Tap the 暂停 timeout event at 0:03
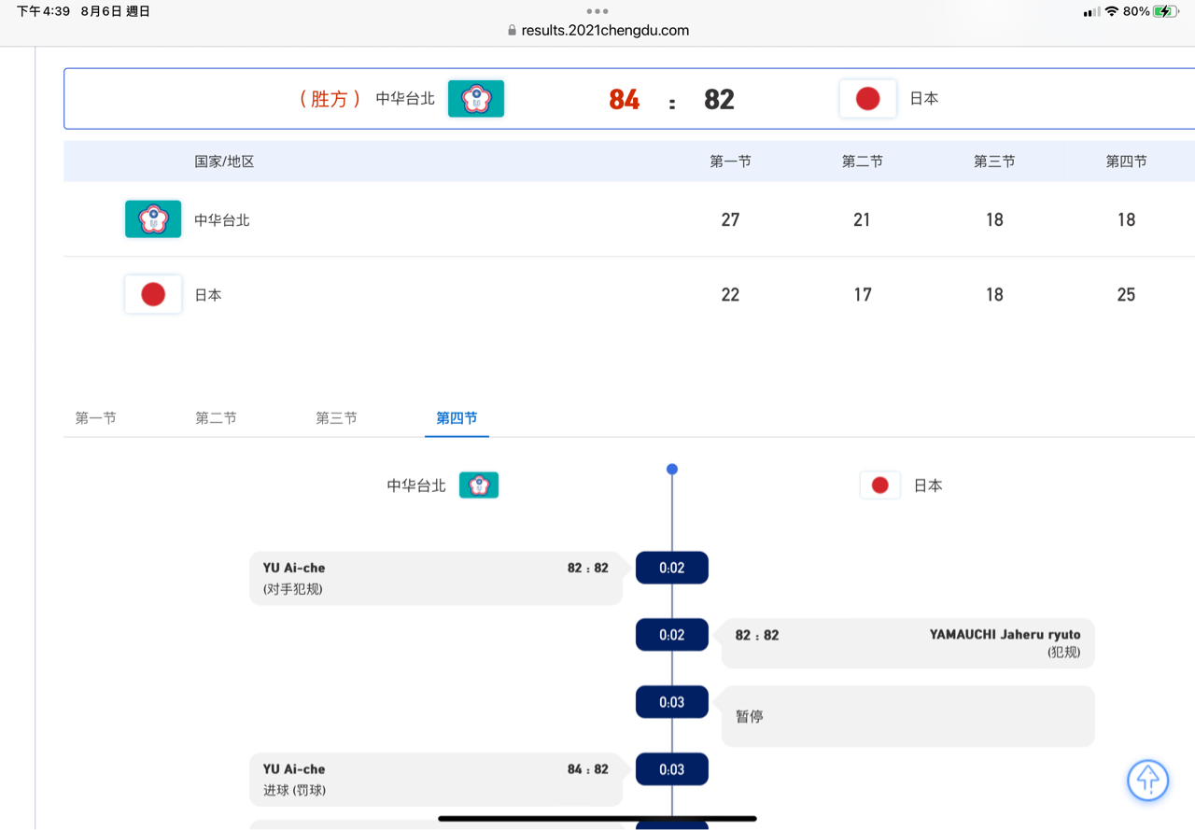This screenshot has width=1195, height=830. tap(907, 716)
